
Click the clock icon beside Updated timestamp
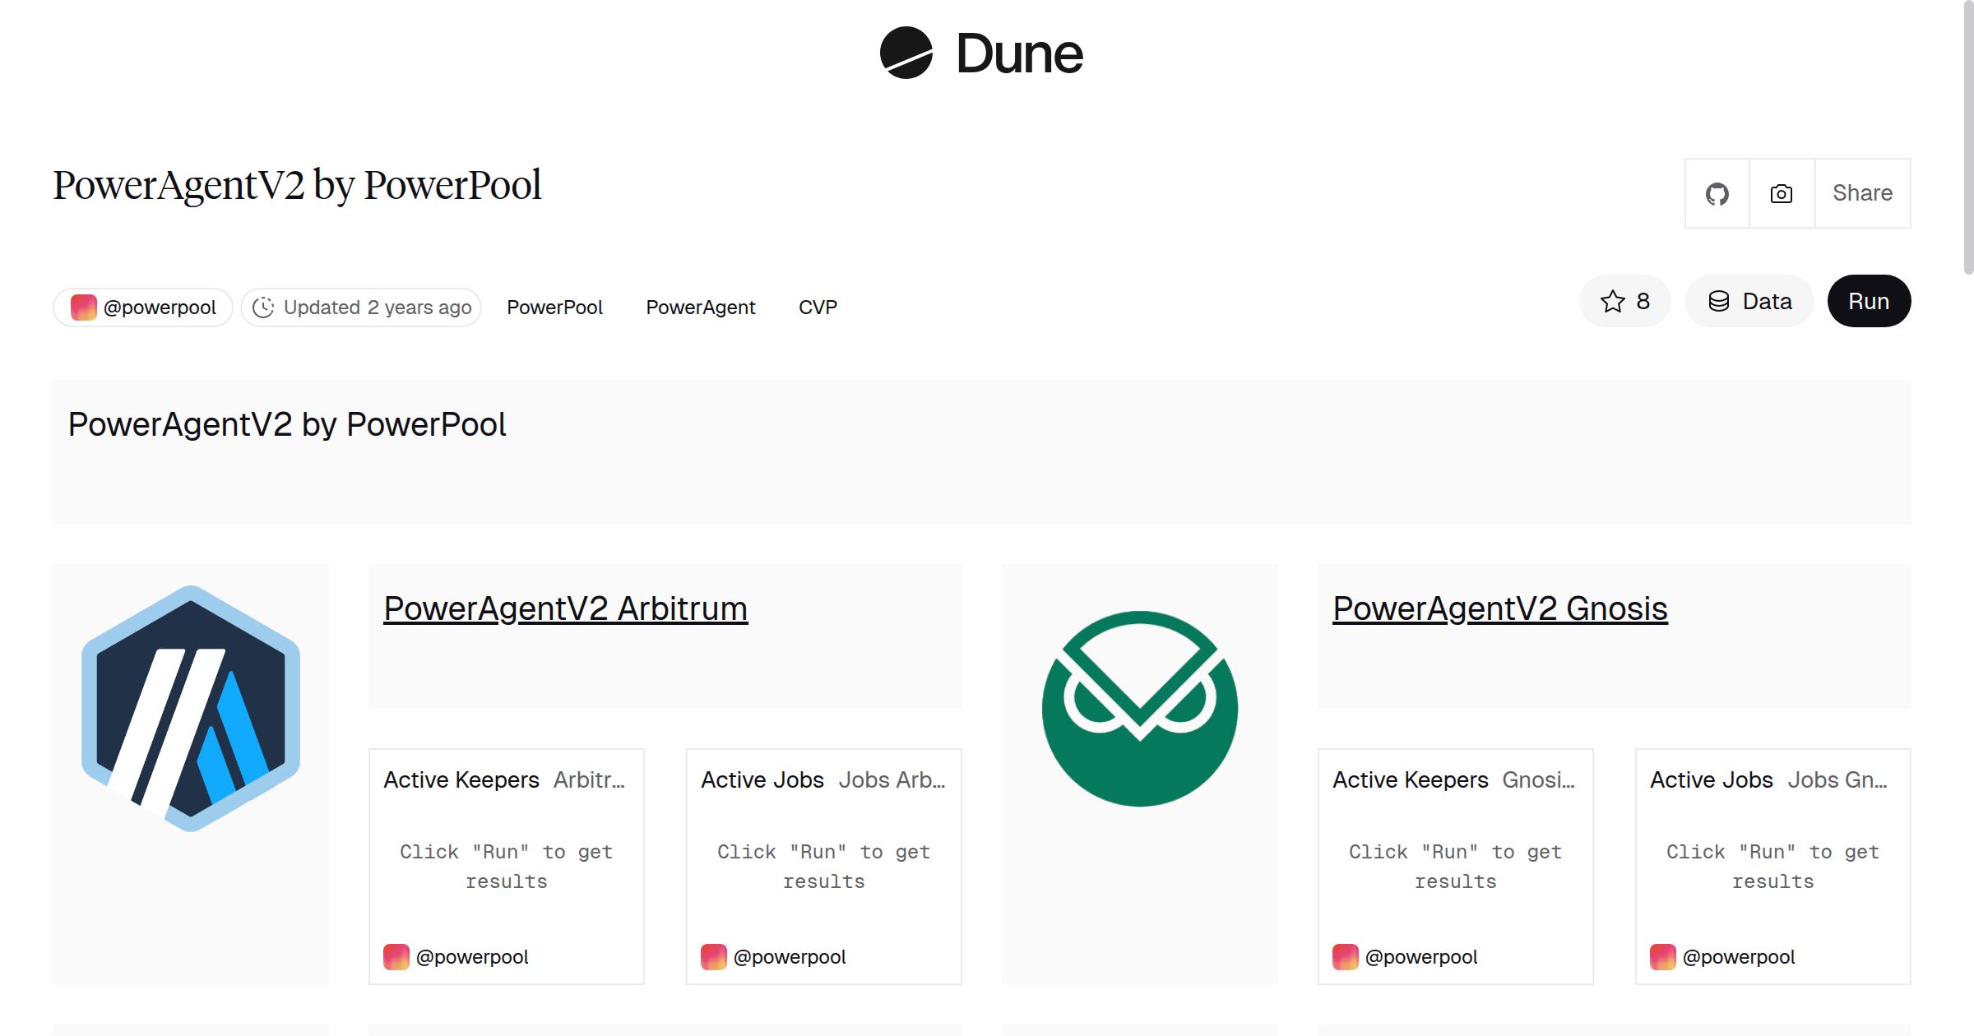click(x=262, y=307)
